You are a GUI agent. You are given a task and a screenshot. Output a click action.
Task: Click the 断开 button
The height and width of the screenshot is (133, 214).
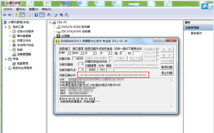coord(167,55)
